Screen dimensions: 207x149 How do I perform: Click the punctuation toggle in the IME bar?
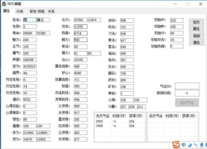195,145
